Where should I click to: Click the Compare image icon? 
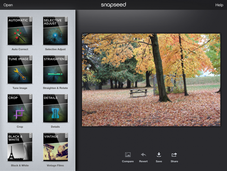[x=128, y=155]
